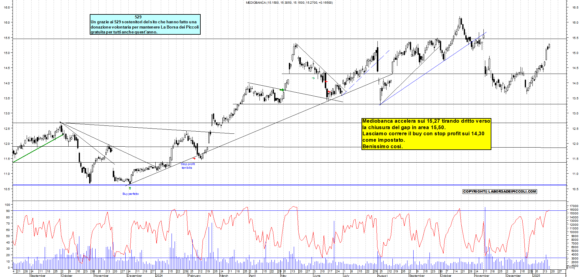Click the COPYRIGHT@ LABORSADEIPICCOLI.COM label

[500, 191]
